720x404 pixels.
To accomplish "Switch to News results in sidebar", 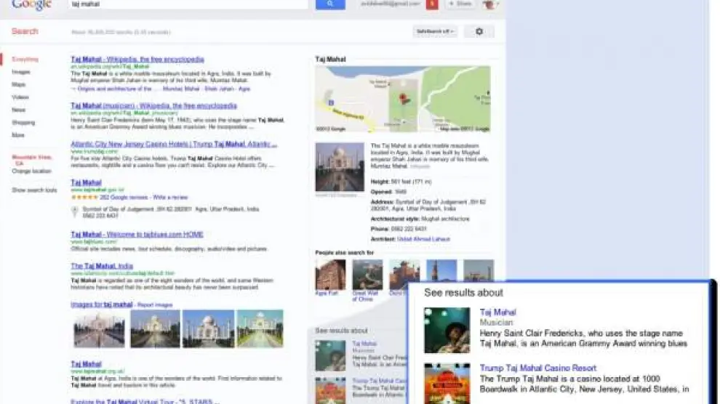I will [19, 110].
